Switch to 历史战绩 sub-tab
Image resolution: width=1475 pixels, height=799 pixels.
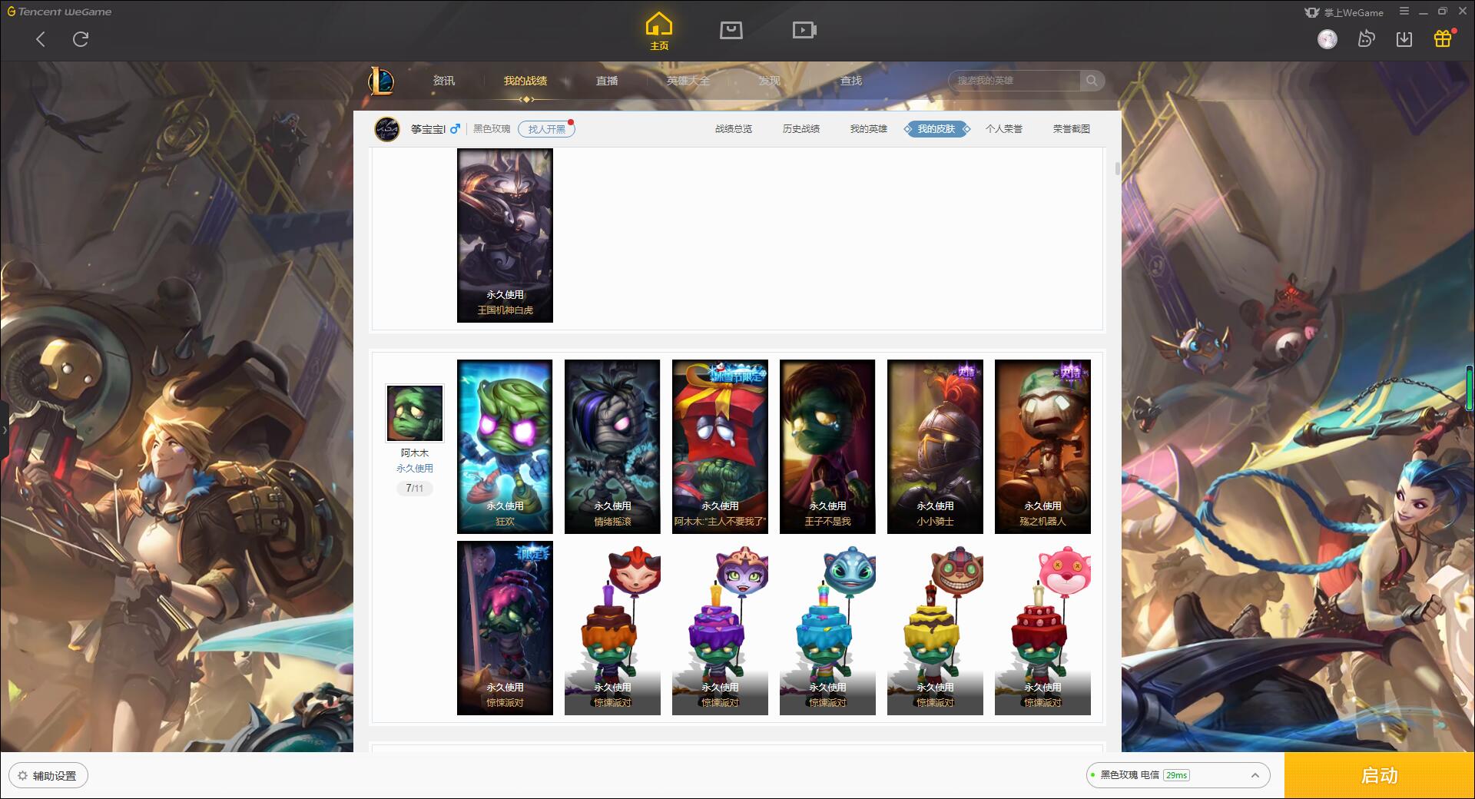(x=801, y=129)
